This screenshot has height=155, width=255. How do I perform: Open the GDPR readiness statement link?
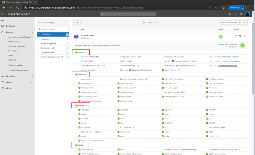point(235,149)
